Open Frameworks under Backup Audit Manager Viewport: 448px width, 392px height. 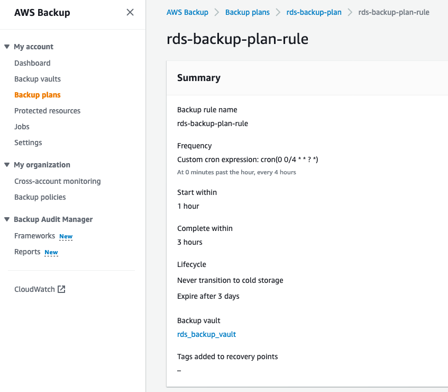[35, 236]
